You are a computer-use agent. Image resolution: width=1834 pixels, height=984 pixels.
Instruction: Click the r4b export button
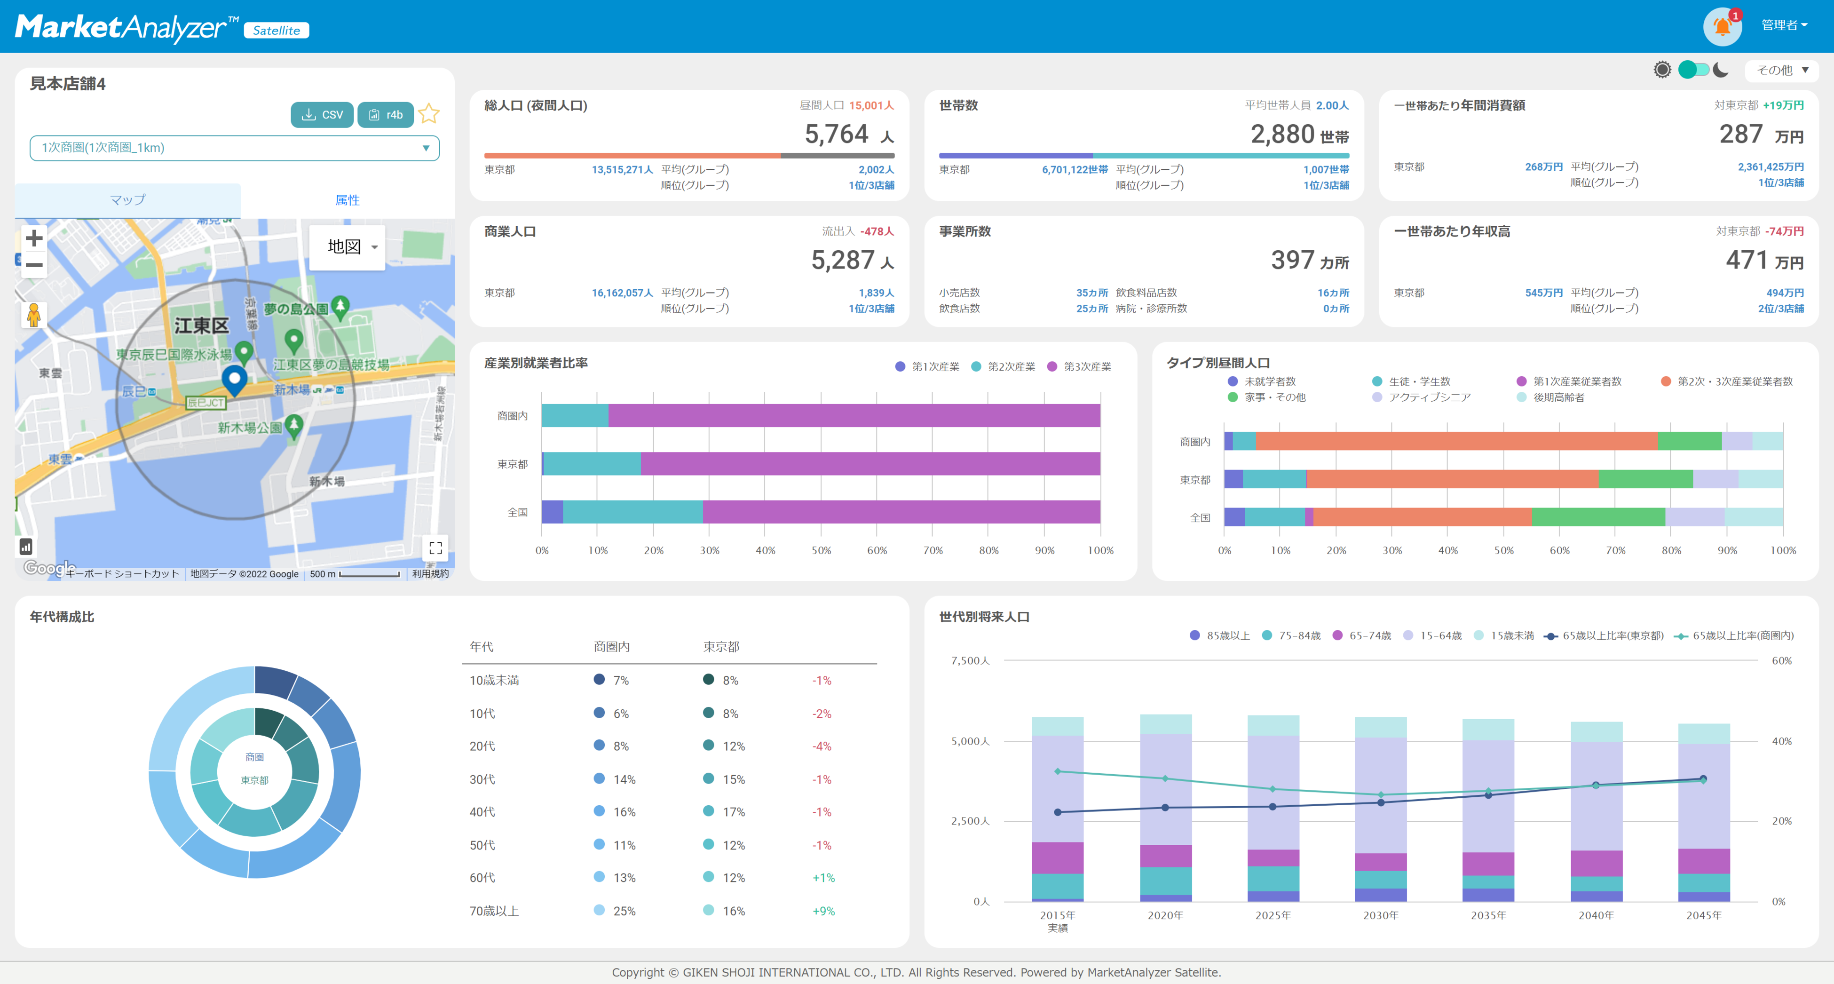tap(385, 115)
